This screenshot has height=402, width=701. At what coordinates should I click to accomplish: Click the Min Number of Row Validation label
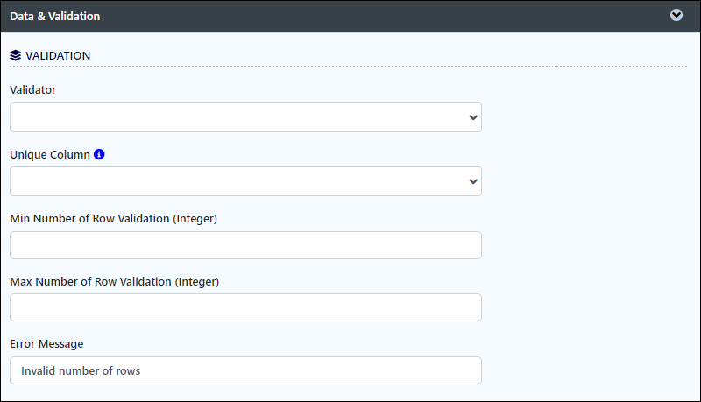pos(114,218)
